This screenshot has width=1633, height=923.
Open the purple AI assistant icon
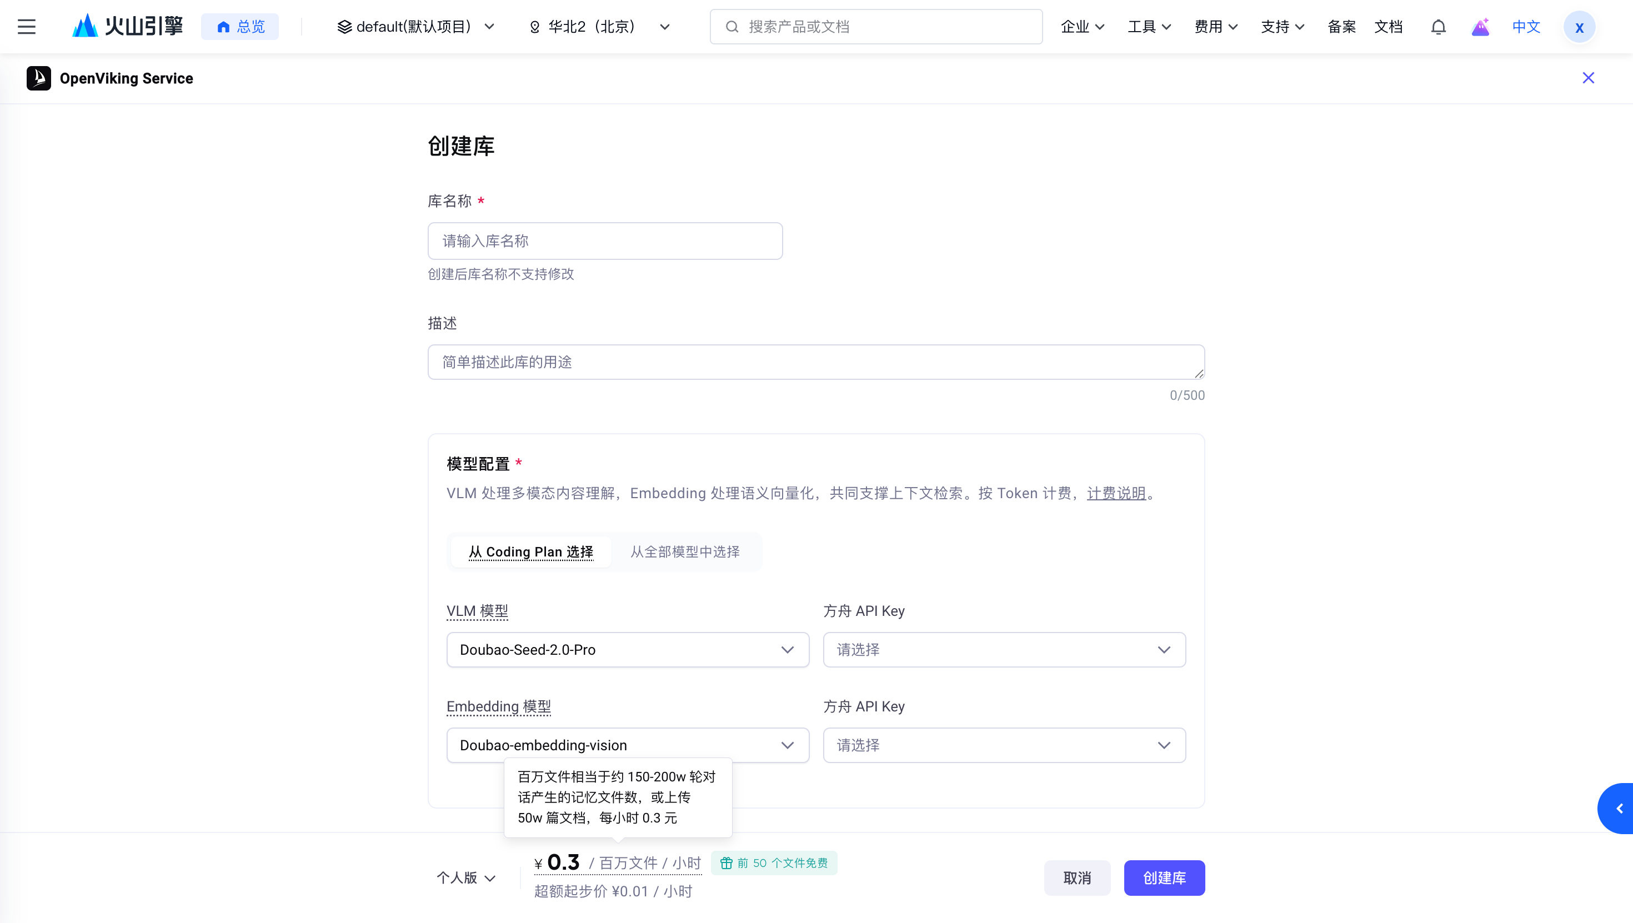click(1480, 27)
